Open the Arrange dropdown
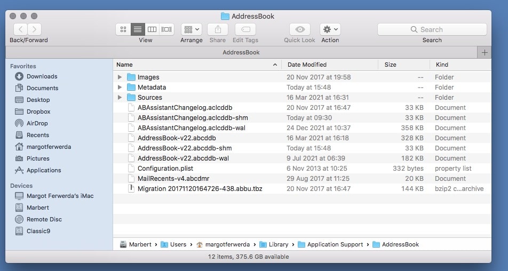This screenshot has height=271, width=508. (192, 29)
